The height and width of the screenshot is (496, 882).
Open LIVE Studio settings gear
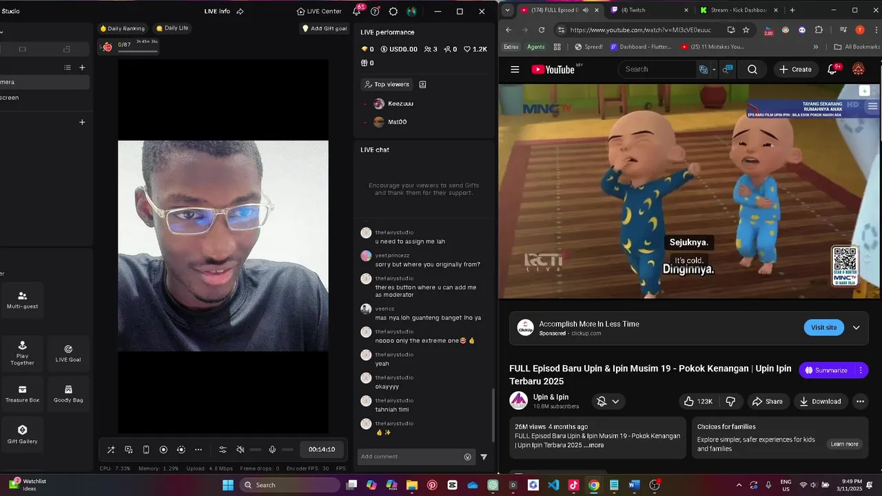(393, 11)
